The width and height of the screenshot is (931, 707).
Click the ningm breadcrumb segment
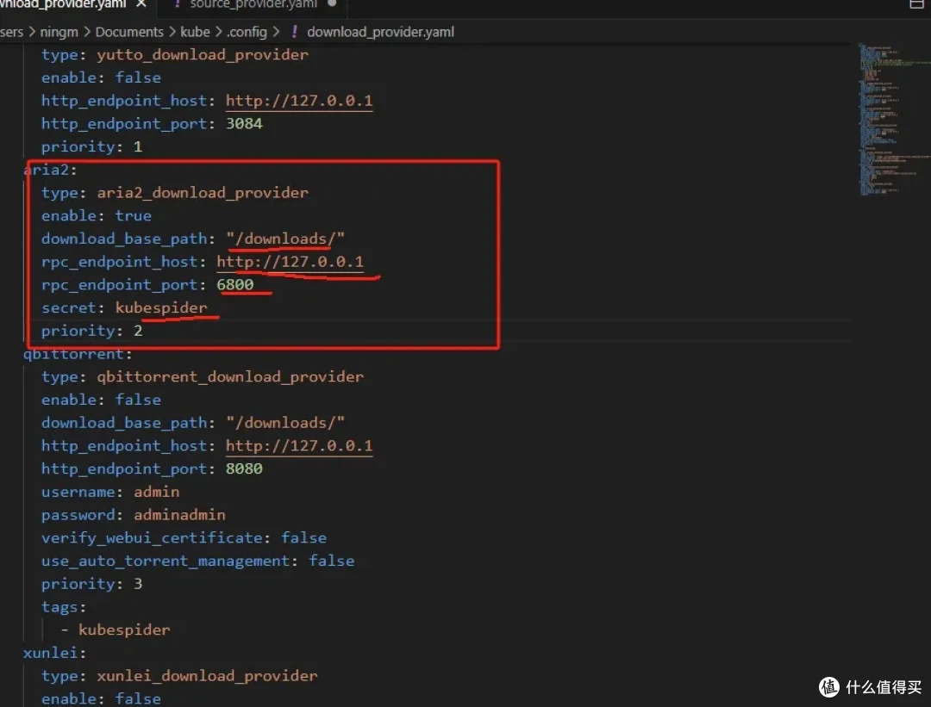59,32
